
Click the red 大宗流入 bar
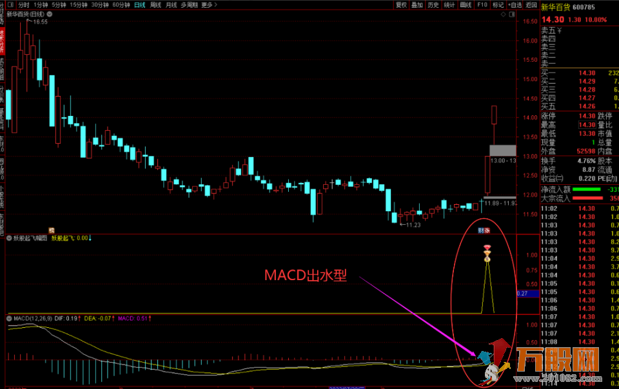coord(587,198)
